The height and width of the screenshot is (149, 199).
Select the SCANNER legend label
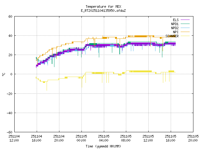click(172, 36)
